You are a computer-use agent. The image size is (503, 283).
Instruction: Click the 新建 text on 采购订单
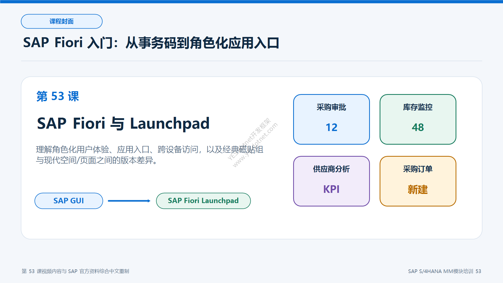tap(418, 189)
